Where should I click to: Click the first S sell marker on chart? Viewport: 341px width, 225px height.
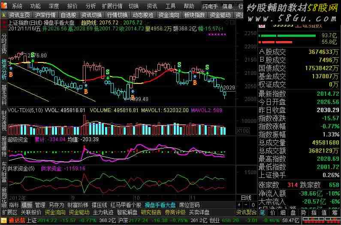[32, 55]
